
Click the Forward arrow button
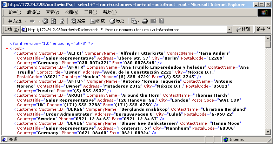pos(32,21)
